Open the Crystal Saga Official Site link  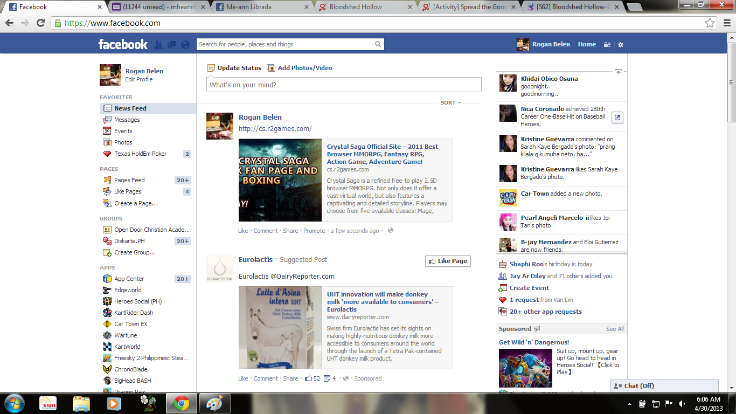(x=382, y=154)
